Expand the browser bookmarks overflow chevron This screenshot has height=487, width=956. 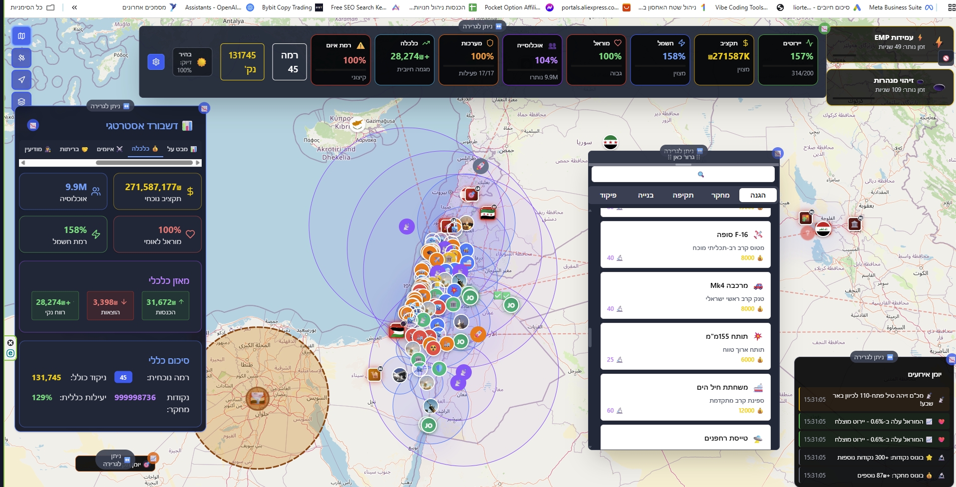[74, 7]
